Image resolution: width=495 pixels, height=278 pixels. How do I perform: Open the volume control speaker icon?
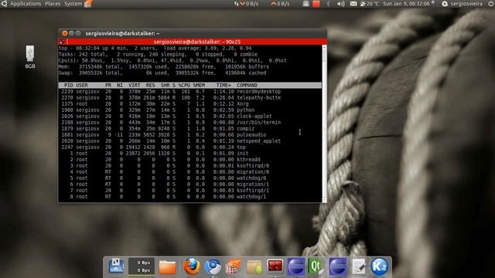pos(340,3)
